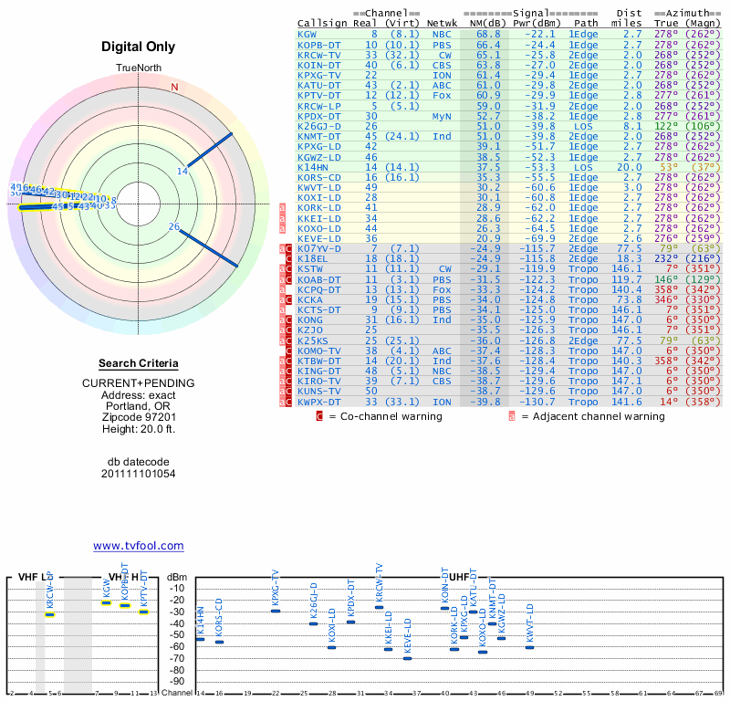730x701 pixels.
Task: Click the adjacent-channel badge next to KCTS-DT
Action: tap(281, 309)
